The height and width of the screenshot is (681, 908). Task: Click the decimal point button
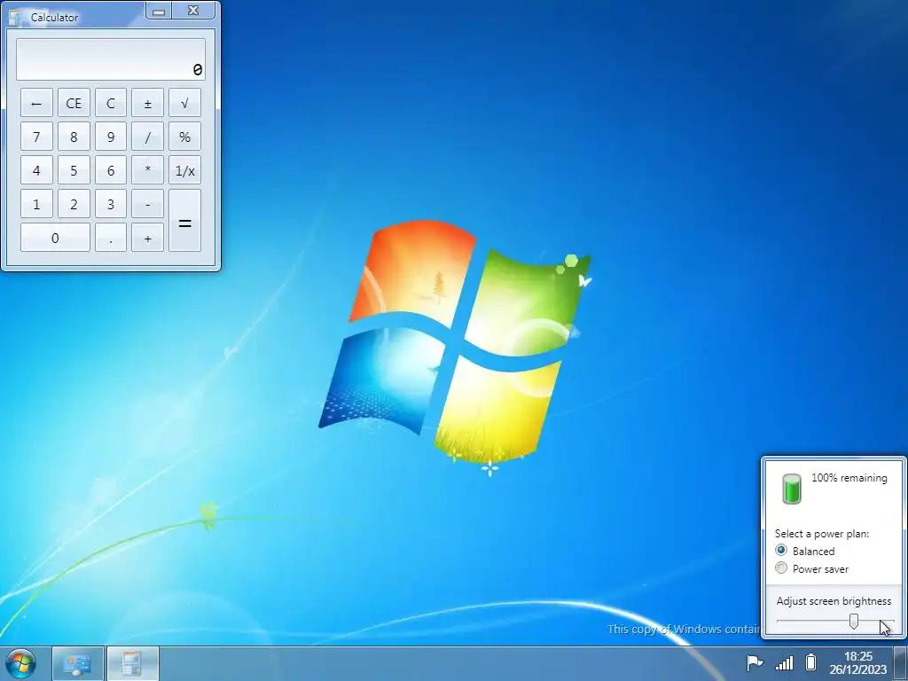click(x=111, y=238)
